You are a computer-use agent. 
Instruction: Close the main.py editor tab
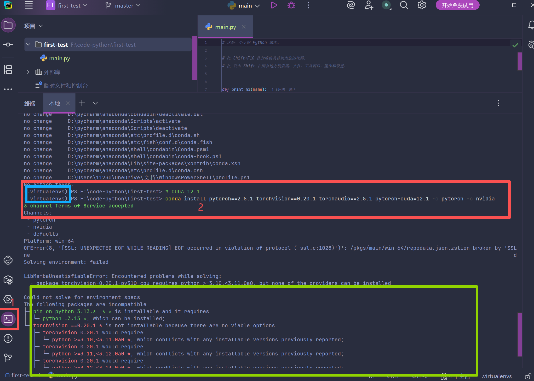244,27
